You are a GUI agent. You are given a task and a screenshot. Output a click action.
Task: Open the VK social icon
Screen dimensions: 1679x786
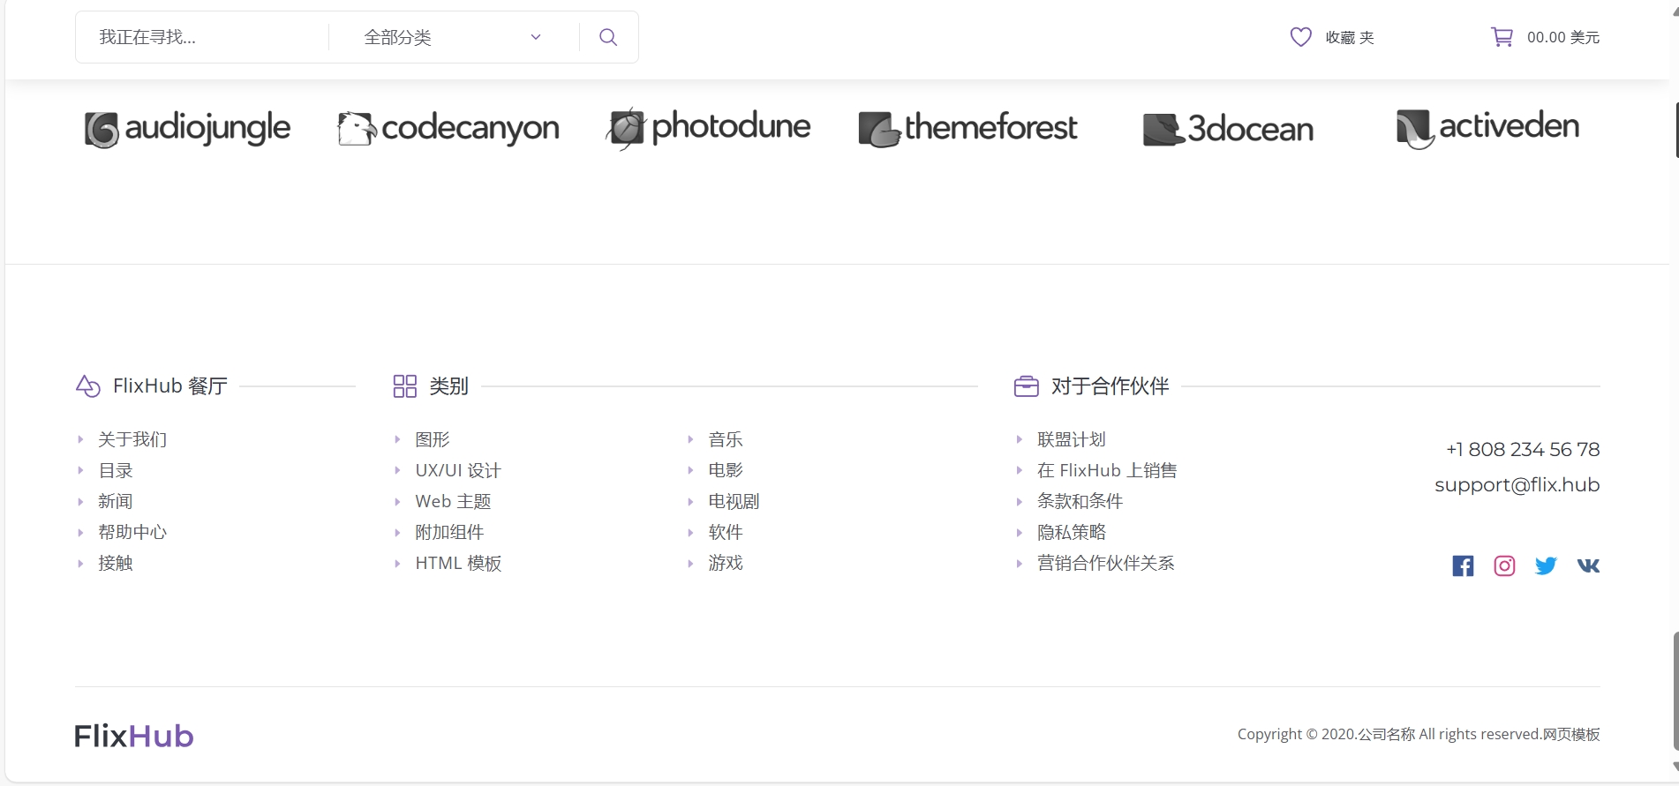(x=1588, y=565)
